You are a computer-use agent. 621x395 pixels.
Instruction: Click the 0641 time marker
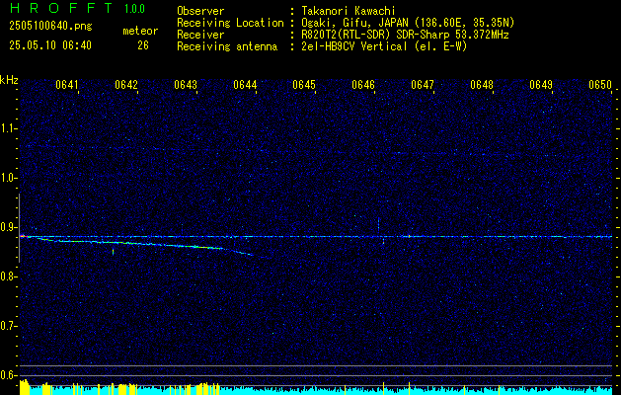[x=66, y=85]
